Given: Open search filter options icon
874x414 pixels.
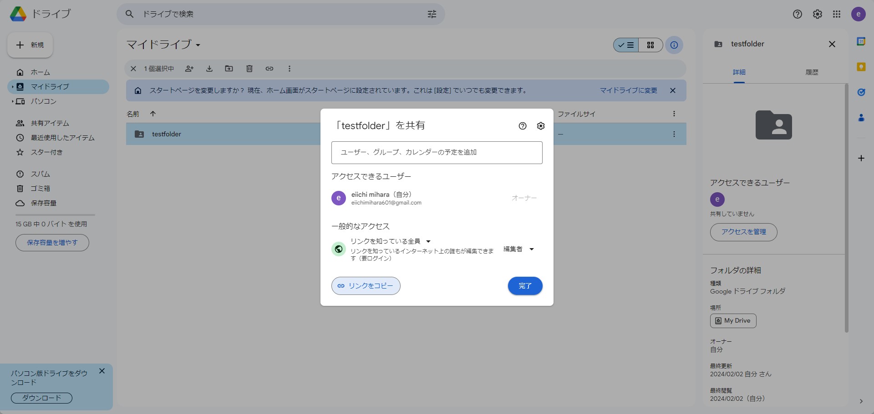Looking at the screenshot, I should [432, 14].
